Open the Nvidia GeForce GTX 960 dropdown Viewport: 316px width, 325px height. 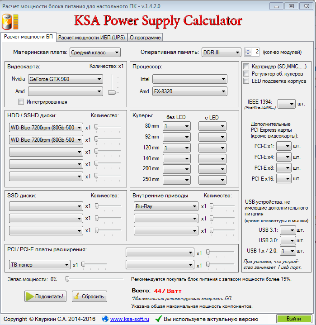tap(66, 79)
